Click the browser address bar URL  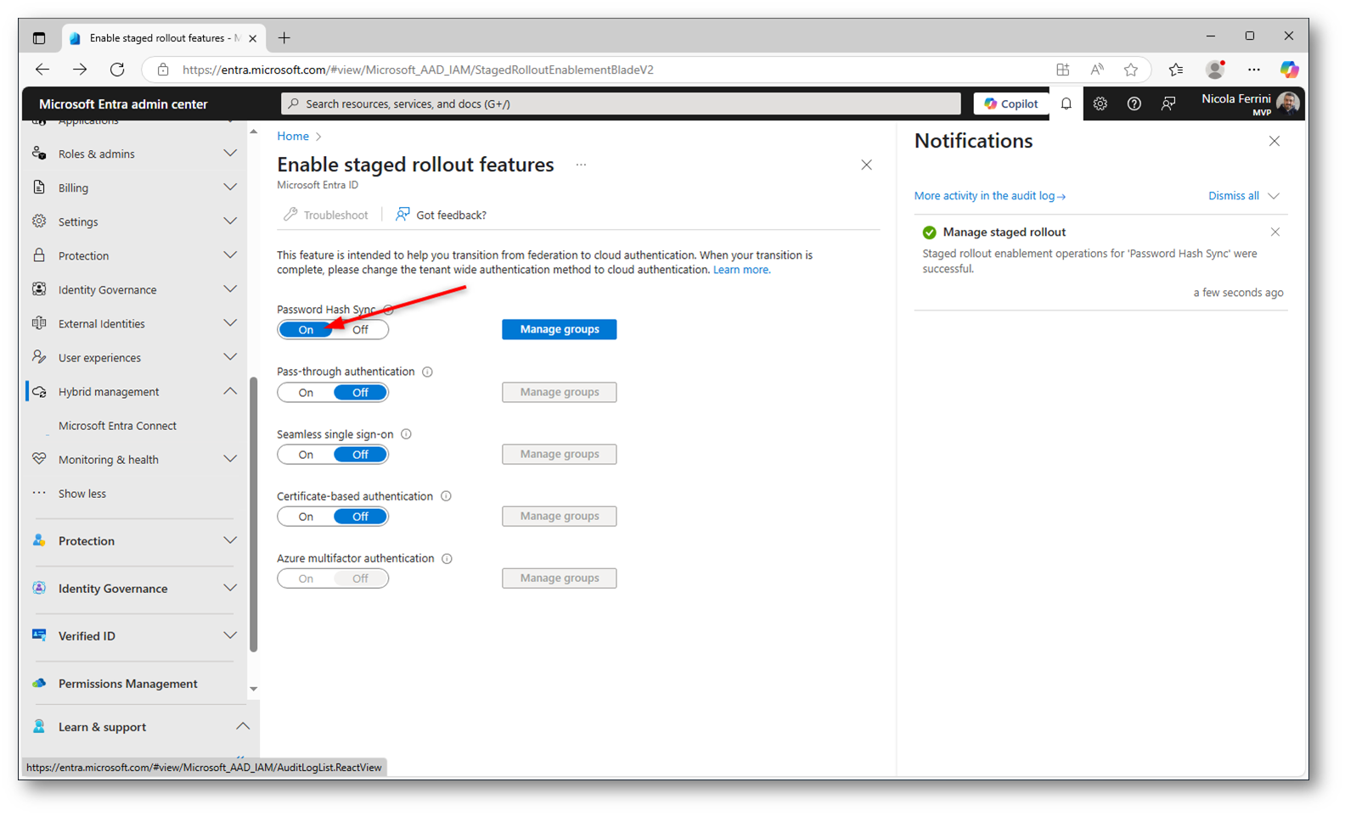pyautogui.click(x=418, y=70)
